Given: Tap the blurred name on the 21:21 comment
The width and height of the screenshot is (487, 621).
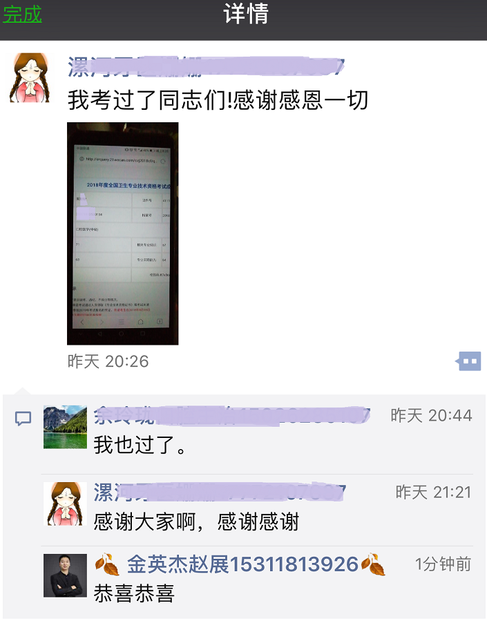Looking at the screenshot, I should [220, 493].
